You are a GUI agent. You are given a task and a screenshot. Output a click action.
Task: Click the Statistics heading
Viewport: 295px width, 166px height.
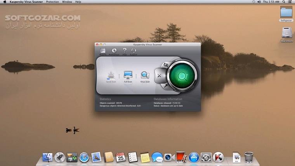105,99
